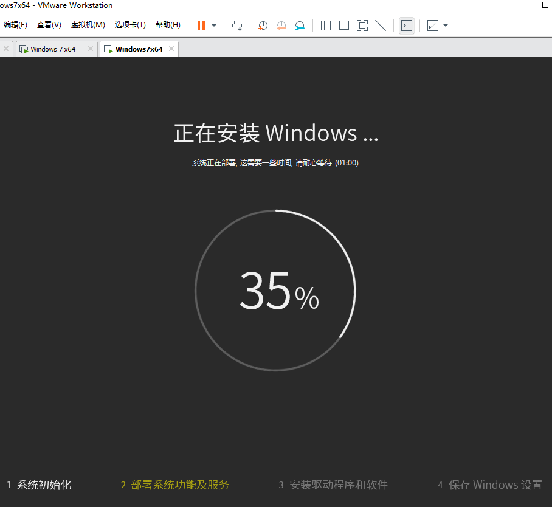Viewport: 552px width, 507px height.
Task: Send Ctrl+Alt+Del to the virtual machine
Action: (x=237, y=26)
